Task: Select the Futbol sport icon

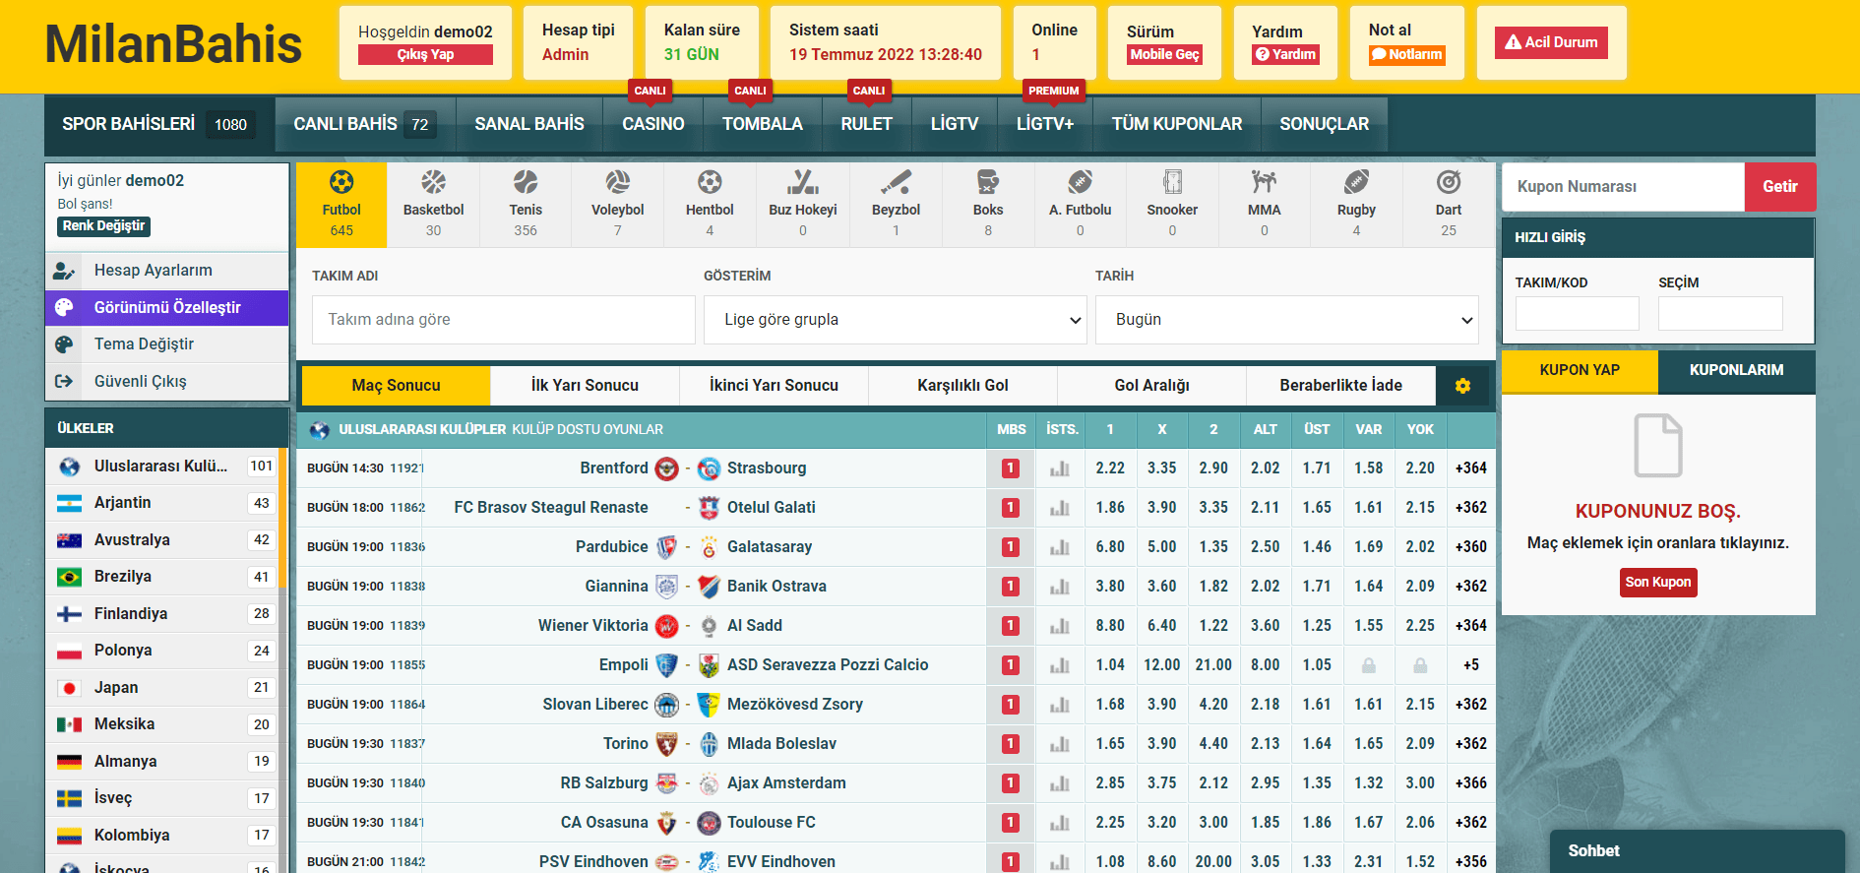Action: point(341,182)
